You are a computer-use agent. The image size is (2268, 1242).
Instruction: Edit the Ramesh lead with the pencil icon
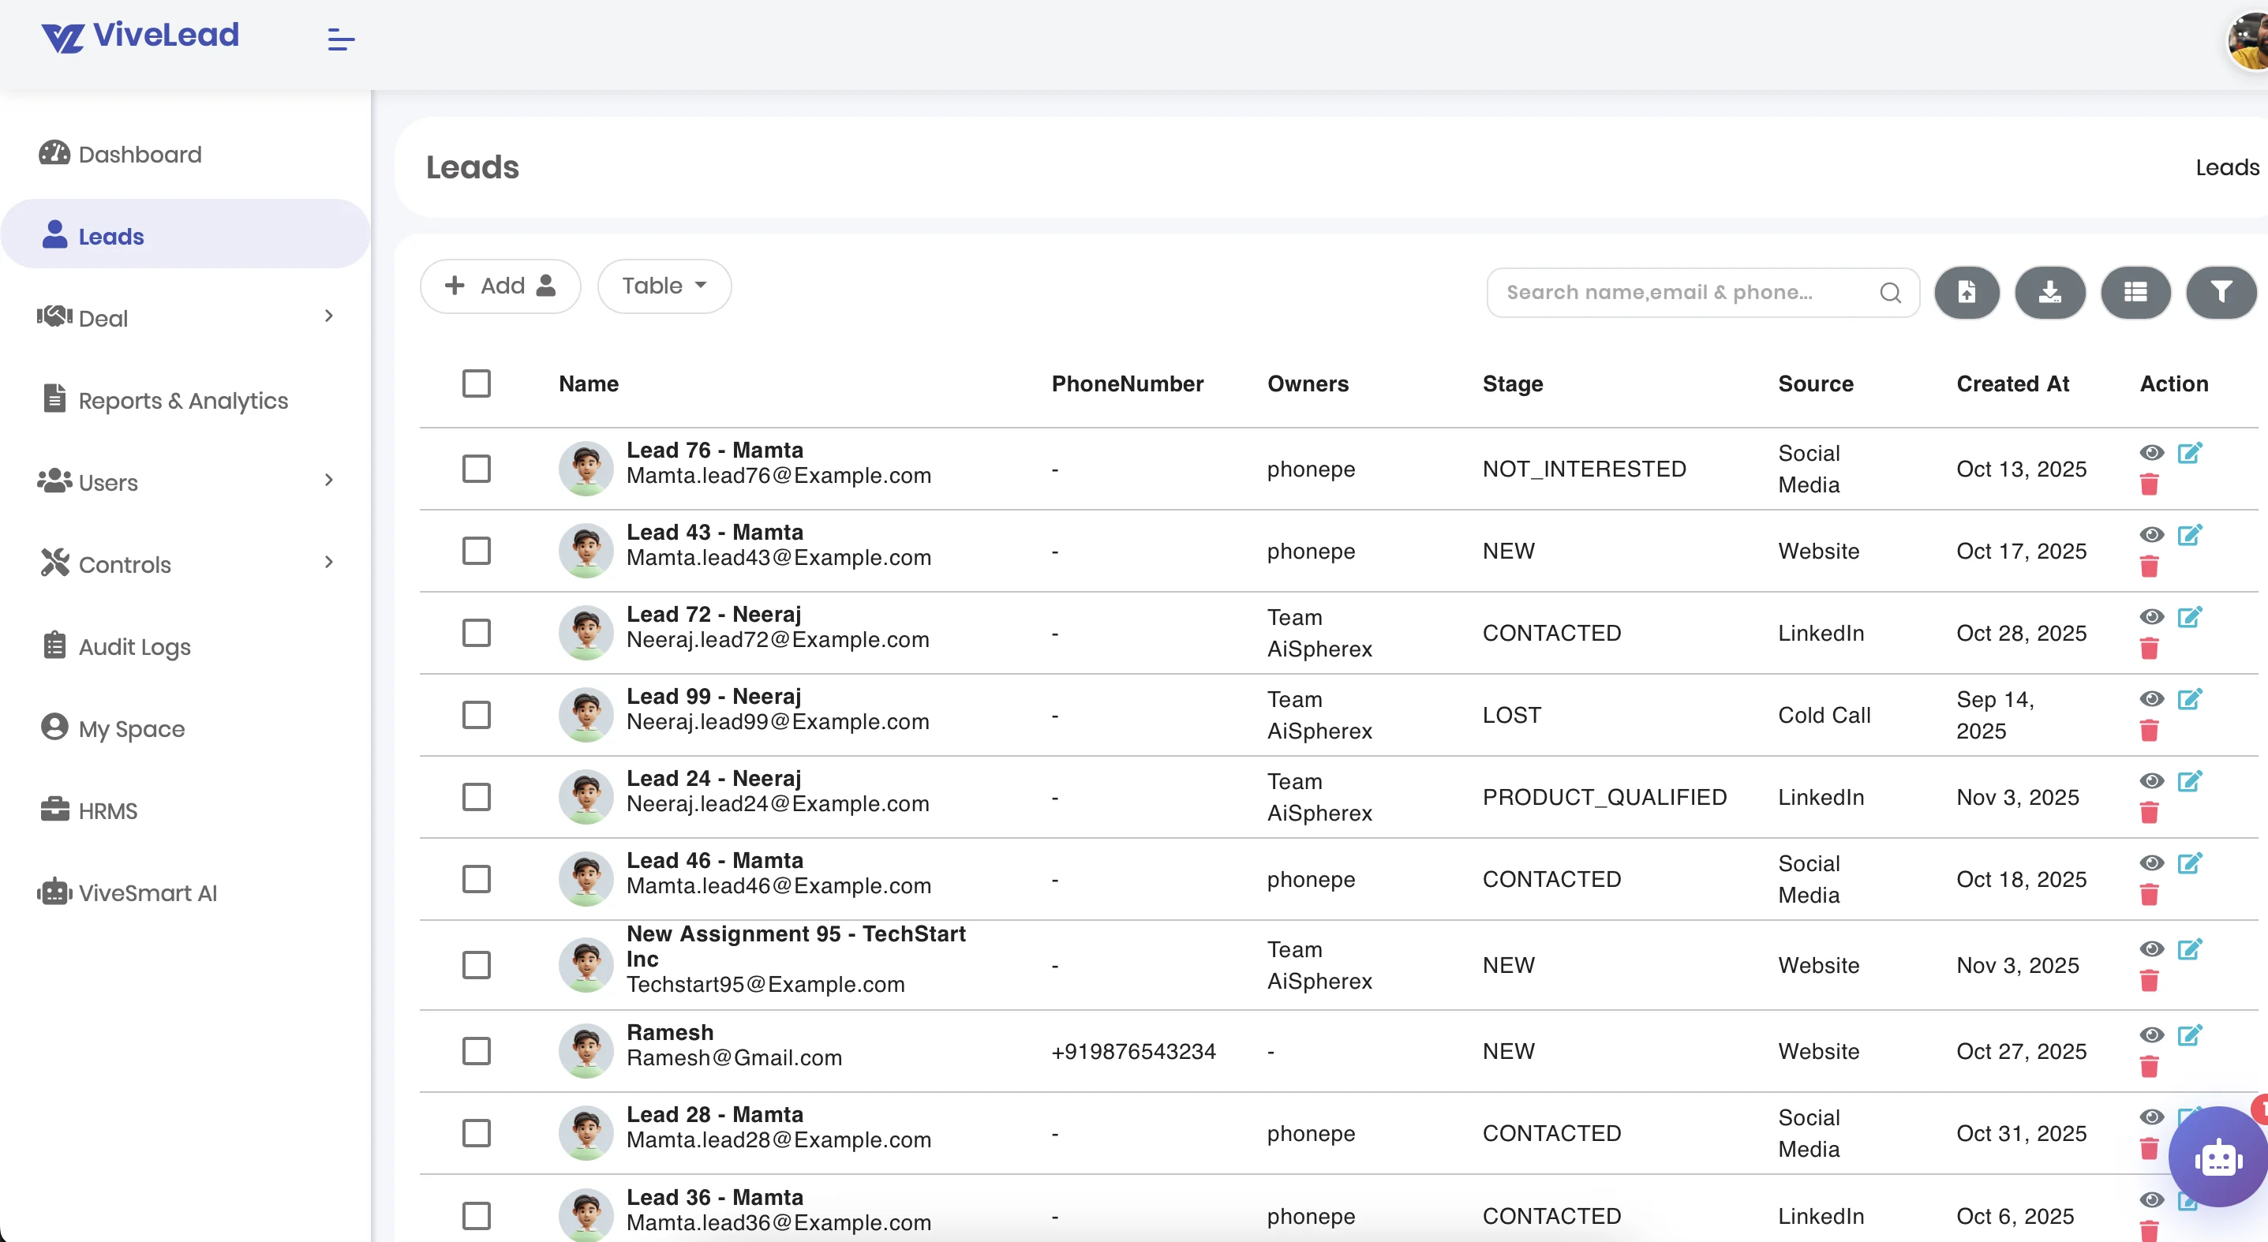click(2191, 1036)
